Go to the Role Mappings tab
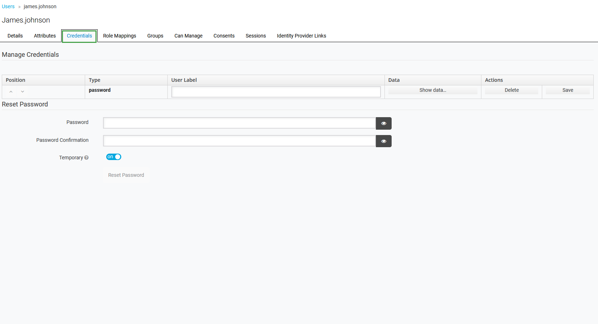598x324 pixels. (x=119, y=36)
